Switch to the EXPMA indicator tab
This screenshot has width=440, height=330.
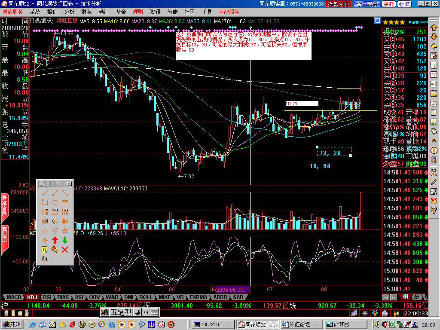198,297
